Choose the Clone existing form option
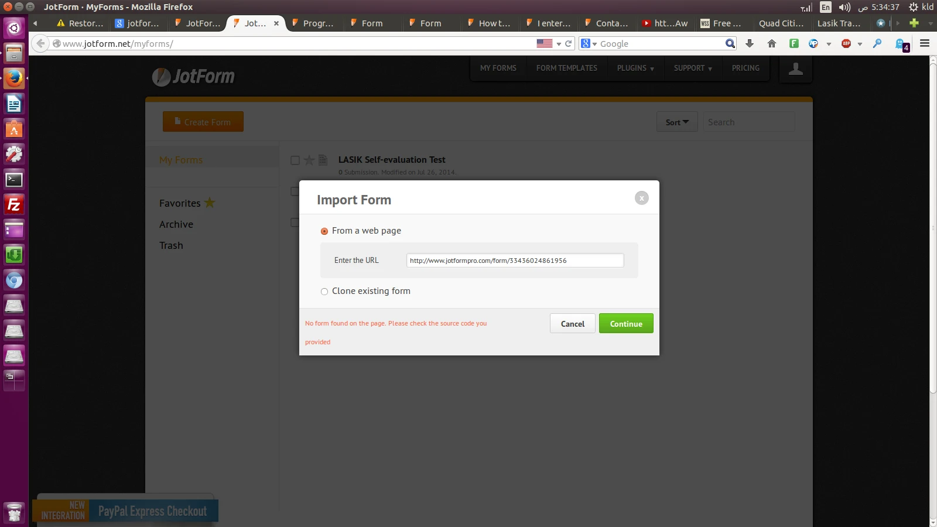The width and height of the screenshot is (937, 527). (x=325, y=291)
